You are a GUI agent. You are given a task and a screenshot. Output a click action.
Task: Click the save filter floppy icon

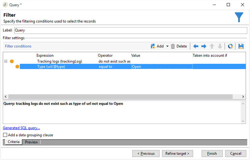(x=241, y=46)
